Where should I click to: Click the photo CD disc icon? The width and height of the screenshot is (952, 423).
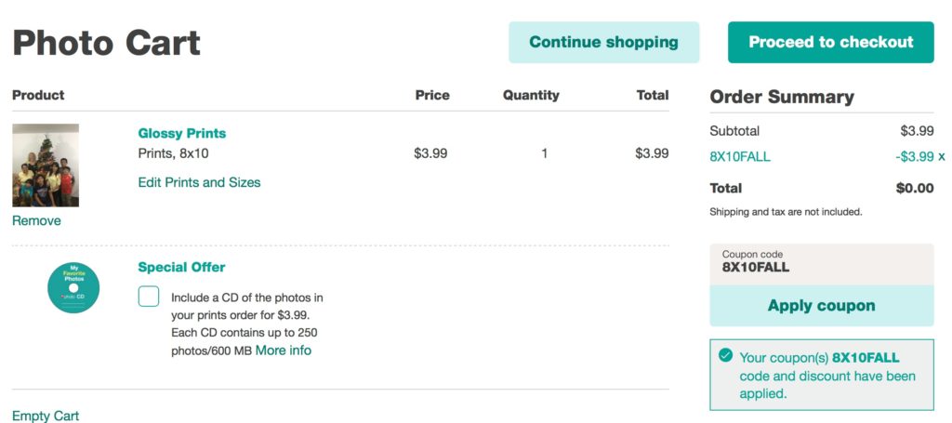point(73,287)
